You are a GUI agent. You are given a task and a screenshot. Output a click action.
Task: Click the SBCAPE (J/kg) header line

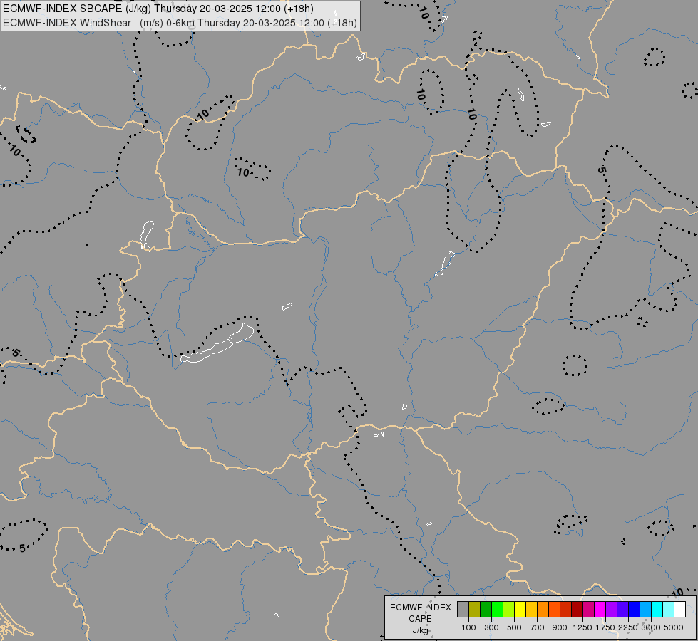point(158,9)
